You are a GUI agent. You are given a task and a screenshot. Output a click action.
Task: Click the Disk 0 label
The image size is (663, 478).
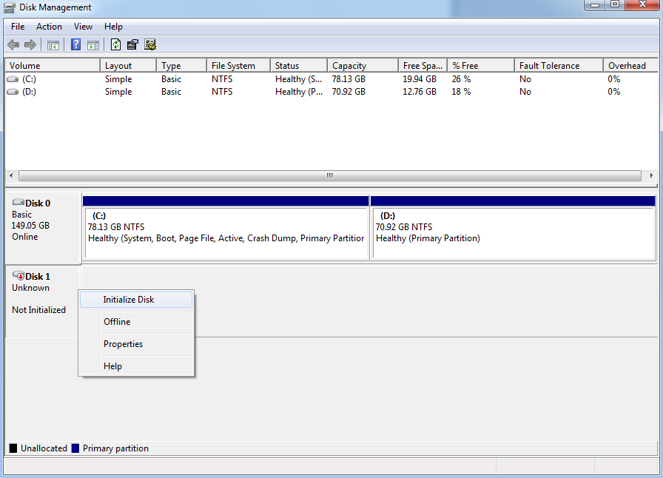(x=38, y=203)
